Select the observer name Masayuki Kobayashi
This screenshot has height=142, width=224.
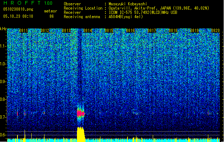click(x=128, y=4)
